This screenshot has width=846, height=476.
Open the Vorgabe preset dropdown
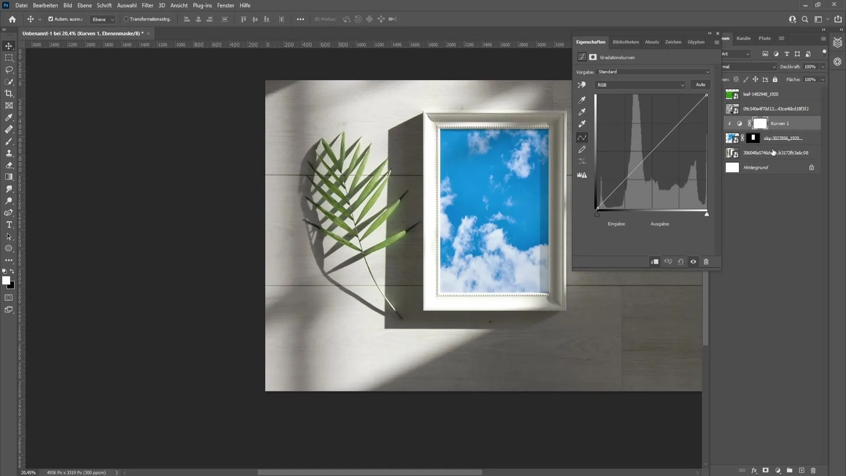click(x=653, y=72)
